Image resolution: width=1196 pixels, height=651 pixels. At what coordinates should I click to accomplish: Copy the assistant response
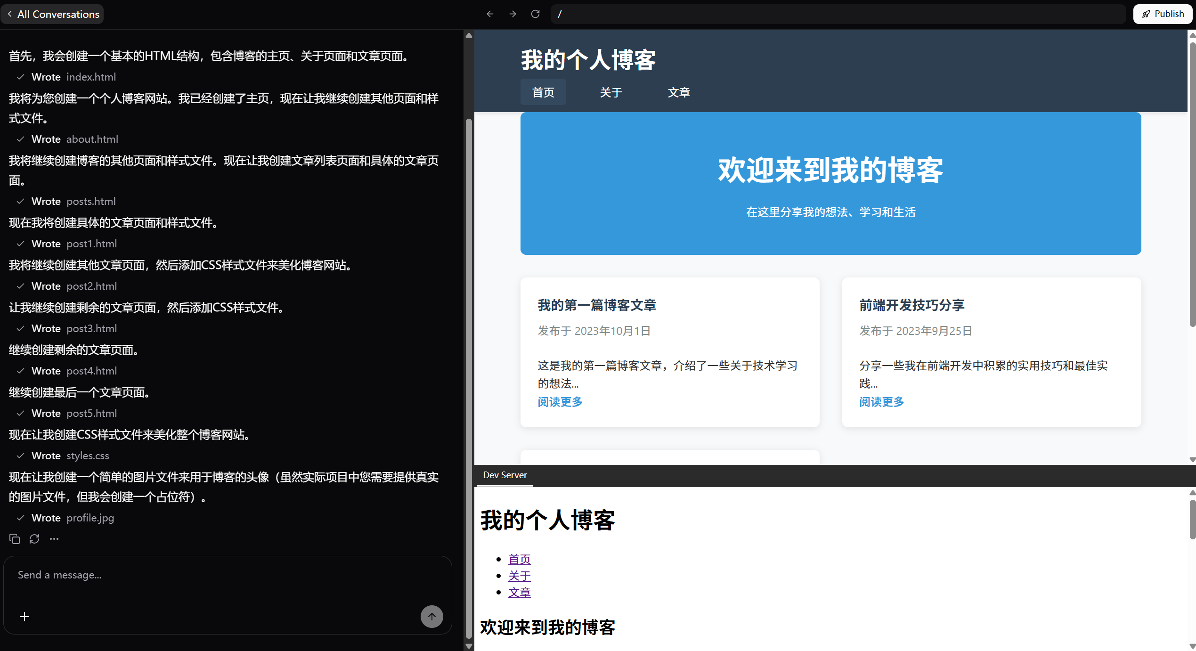point(15,538)
